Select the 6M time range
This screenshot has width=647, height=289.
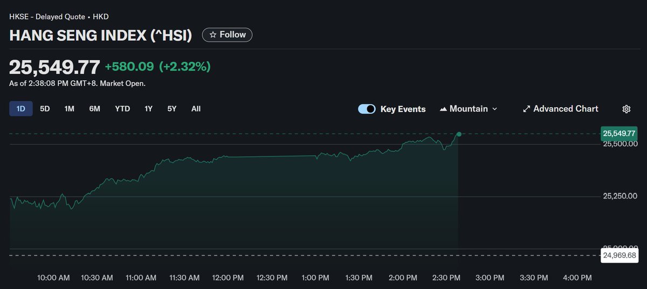(x=95, y=109)
